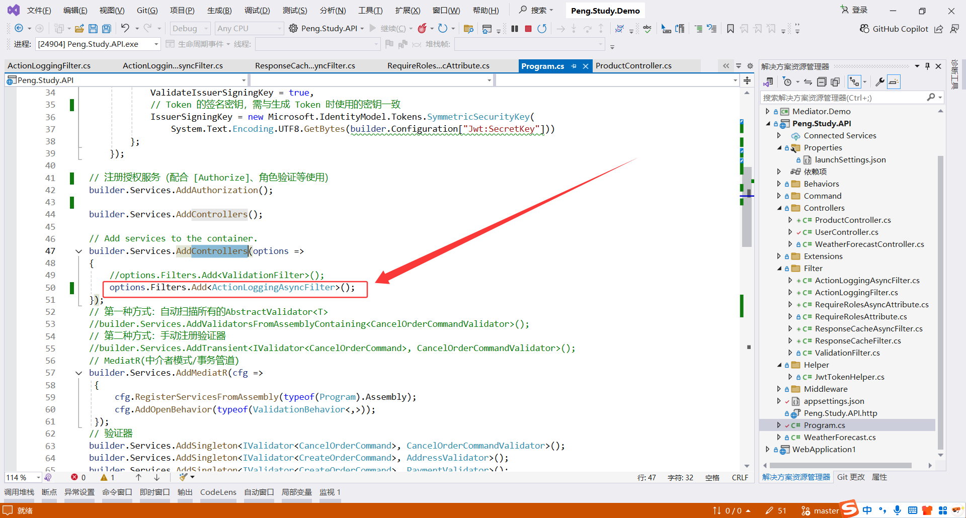Click Collapse All in Solution Explorer
Viewport: 966px width, 518px height.
click(x=822, y=81)
